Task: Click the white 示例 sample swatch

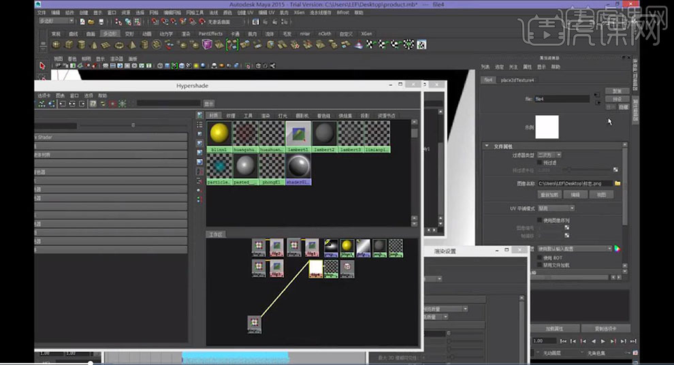Action: (547, 127)
